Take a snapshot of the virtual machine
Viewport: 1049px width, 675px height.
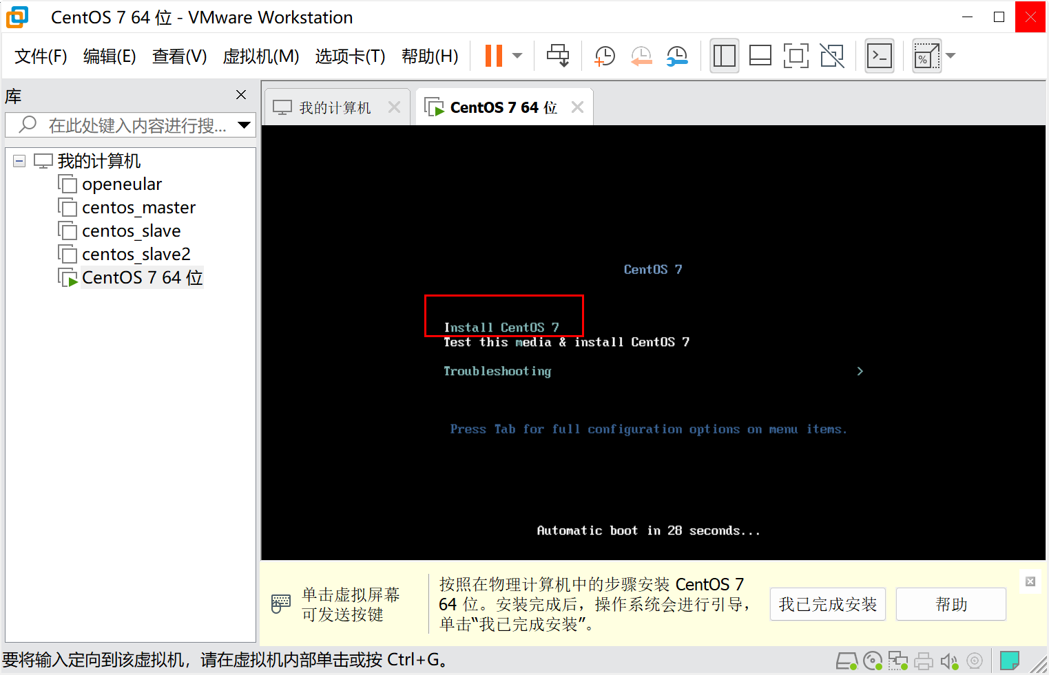coord(604,56)
